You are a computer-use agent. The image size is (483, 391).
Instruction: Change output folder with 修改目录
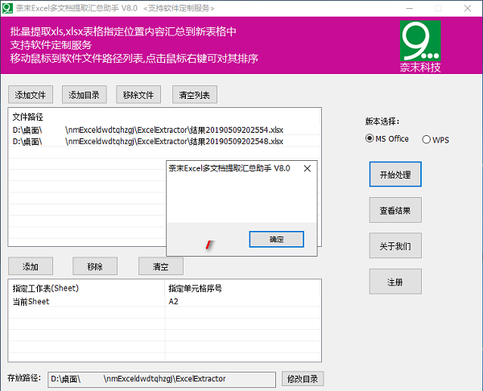[x=303, y=379]
